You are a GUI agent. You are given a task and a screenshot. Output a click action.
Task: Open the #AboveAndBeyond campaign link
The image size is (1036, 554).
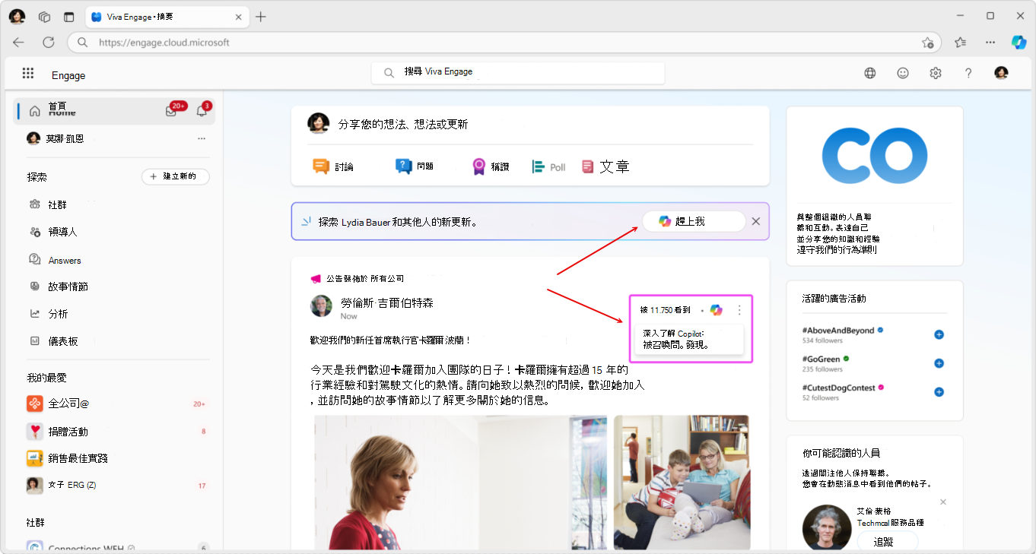pyautogui.click(x=839, y=331)
